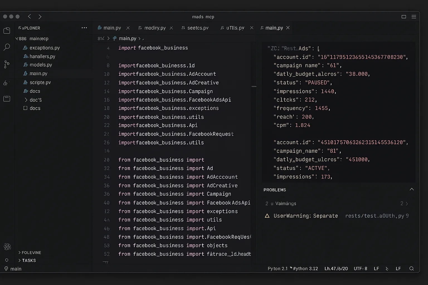Viewport: 428px width, 285px height.
Task: Close the uTlls.py tab
Action: pos(252,28)
